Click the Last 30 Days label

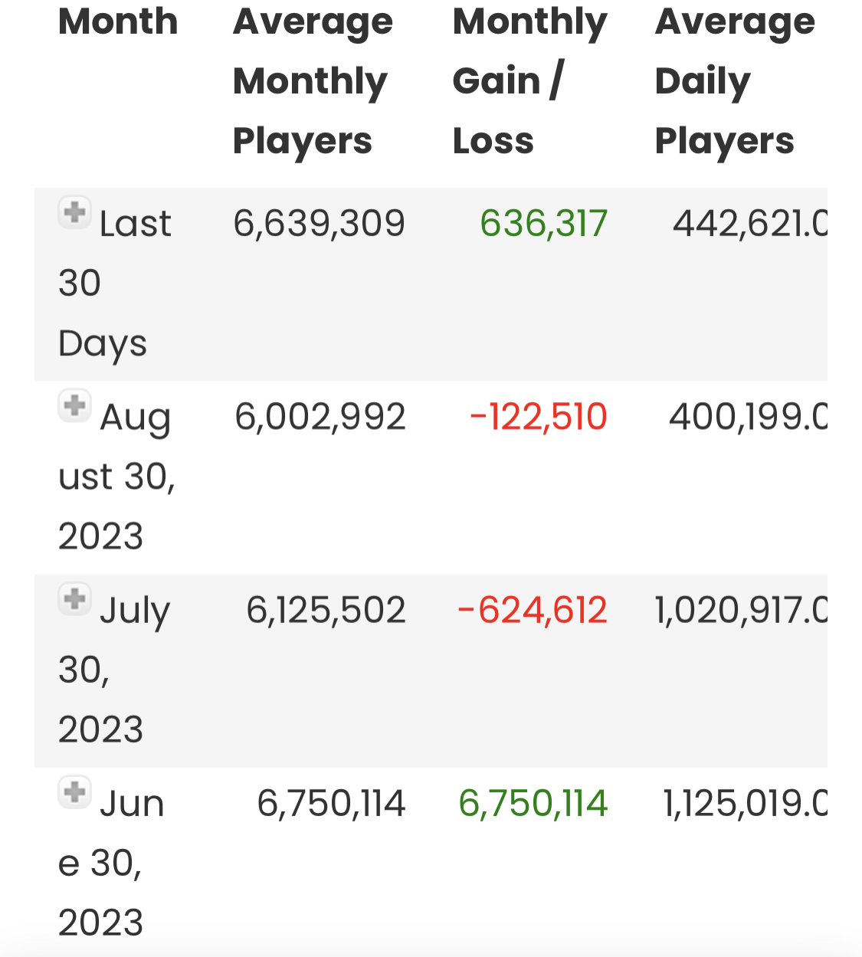coord(115,282)
